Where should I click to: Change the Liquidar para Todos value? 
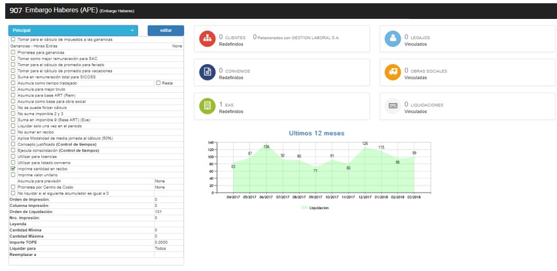167,248
